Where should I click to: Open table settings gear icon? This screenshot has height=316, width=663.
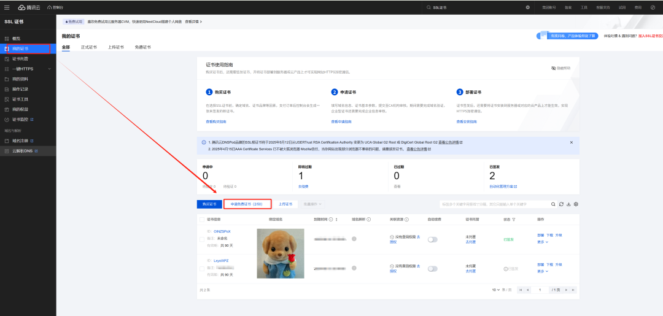576,204
